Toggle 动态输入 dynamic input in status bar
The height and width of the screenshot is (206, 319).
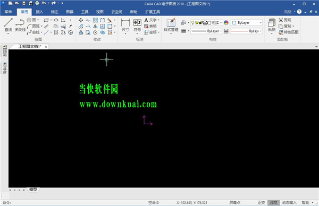(x=289, y=202)
